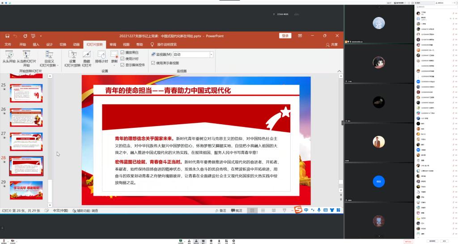Open the Monitor (监视器) dropdown list

coord(211,55)
